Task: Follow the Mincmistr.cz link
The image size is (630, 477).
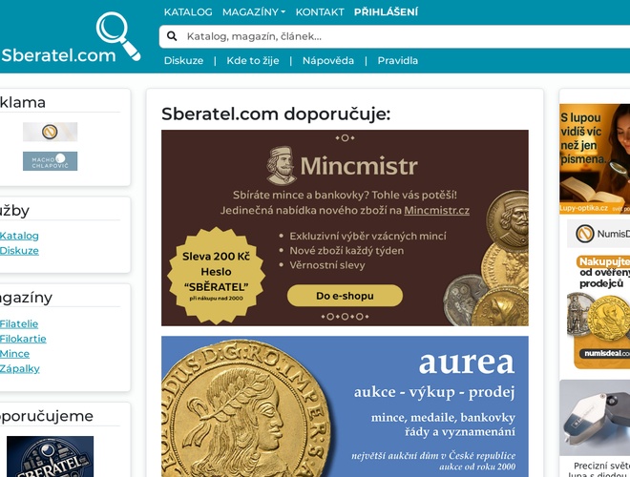Action: pyautogui.click(x=437, y=211)
